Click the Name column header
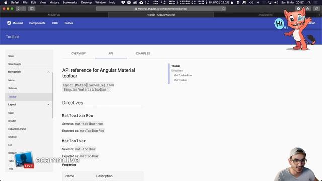322x181 pixels. point(70,176)
